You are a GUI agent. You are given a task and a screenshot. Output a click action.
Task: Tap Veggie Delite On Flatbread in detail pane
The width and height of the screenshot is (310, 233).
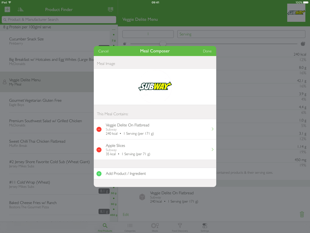[x=172, y=193]
